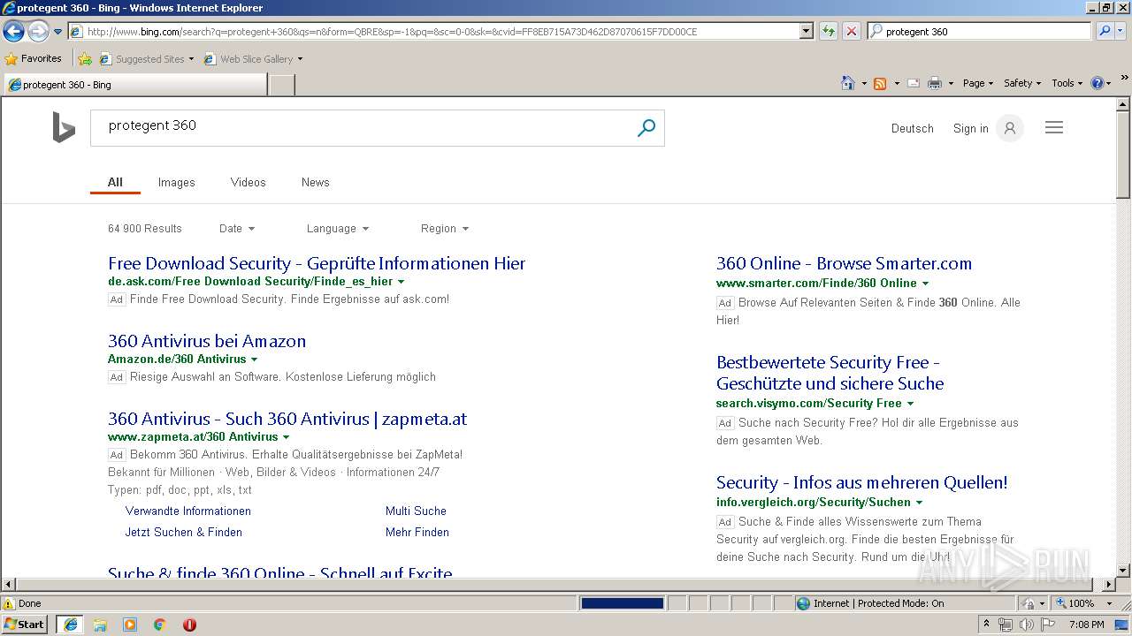Click the Bing search magnifier icon

pyautogui.click(x=646, y=128)
